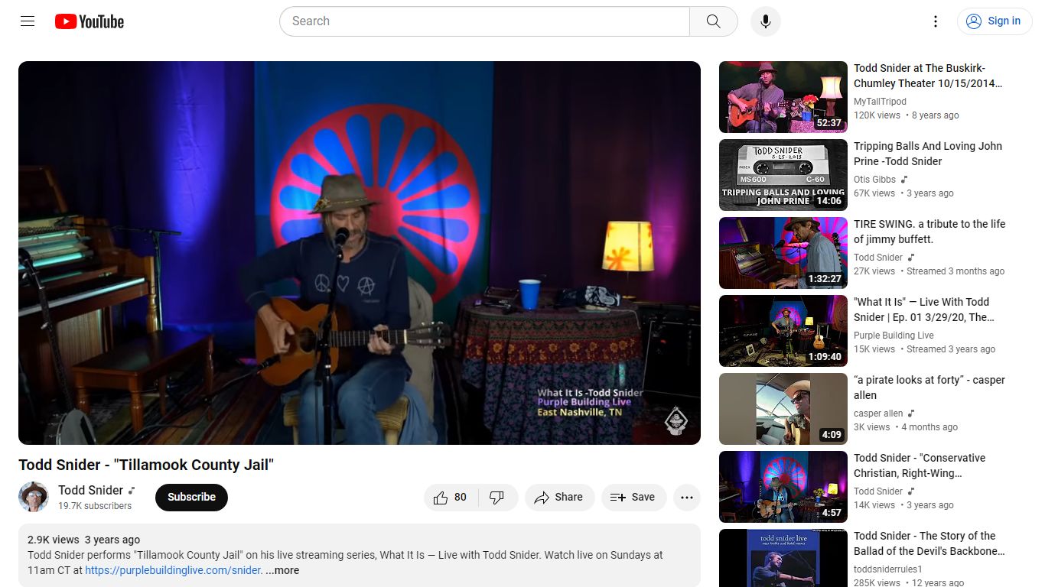Open the hamburger guide menu
Viewport: 1045px width, 587px height.
click(28, 21)
